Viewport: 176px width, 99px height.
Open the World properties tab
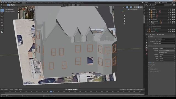(147, 50)
